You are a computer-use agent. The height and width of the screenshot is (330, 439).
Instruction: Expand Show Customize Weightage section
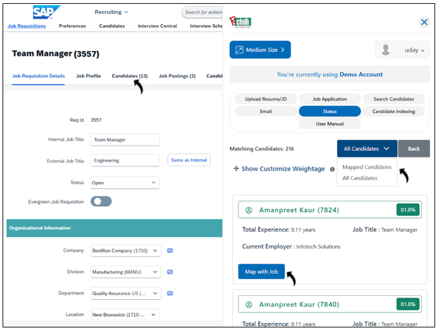point(279,169)
